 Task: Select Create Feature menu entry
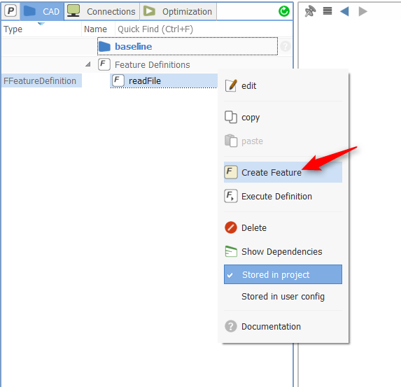click(x=283, y=172)
